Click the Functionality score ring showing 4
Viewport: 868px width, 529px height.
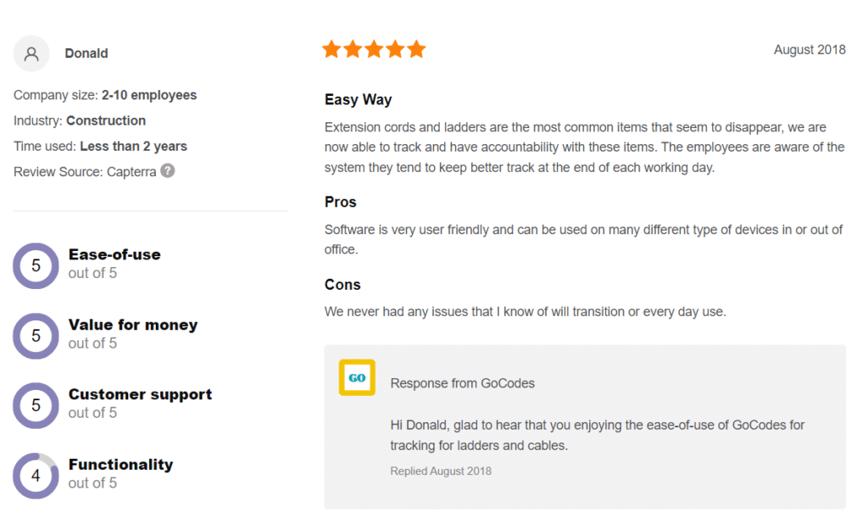pos(36,476)
